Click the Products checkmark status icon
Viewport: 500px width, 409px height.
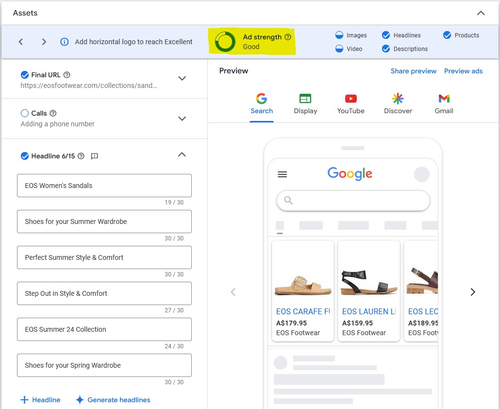447,35
